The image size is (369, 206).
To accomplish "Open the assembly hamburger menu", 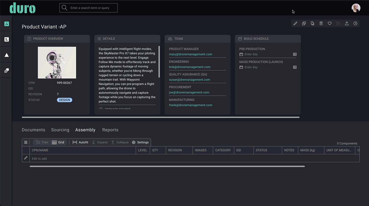I will point(26,142).
